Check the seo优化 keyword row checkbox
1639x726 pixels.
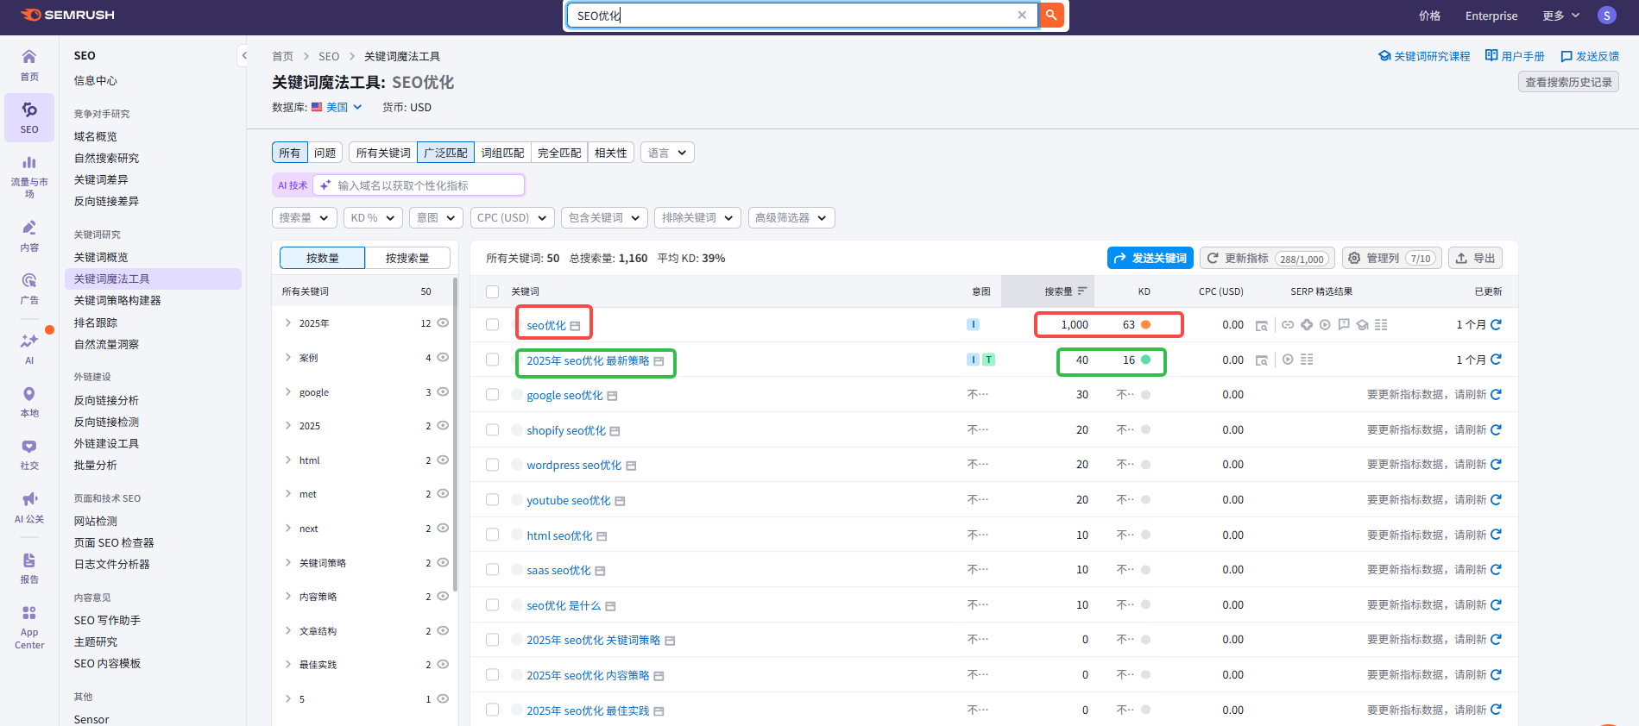point(492,325)
